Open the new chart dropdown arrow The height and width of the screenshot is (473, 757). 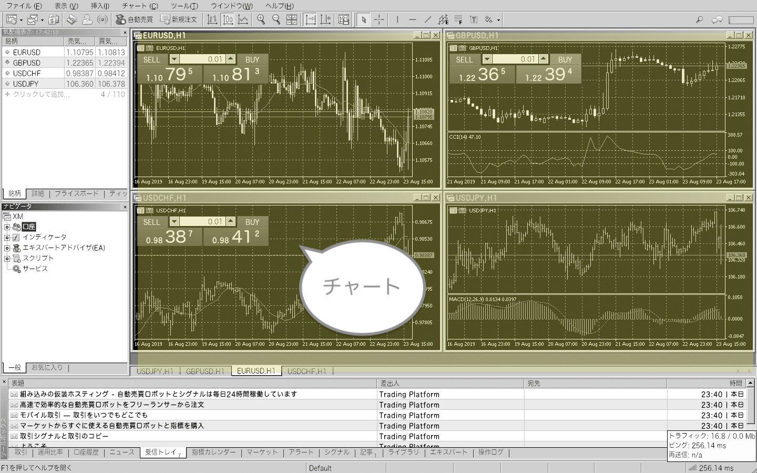coord(21,20)
